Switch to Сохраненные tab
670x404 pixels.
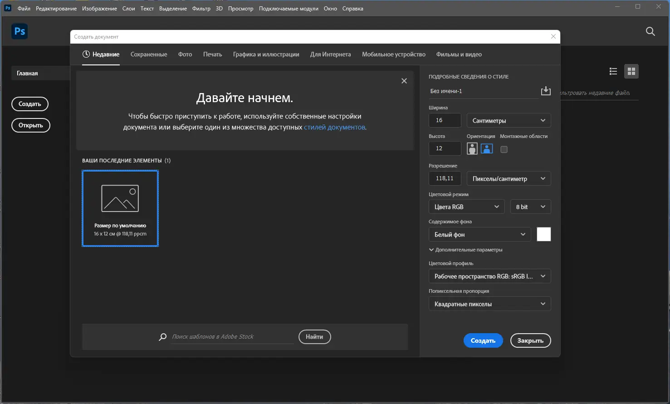click(149, 54)
